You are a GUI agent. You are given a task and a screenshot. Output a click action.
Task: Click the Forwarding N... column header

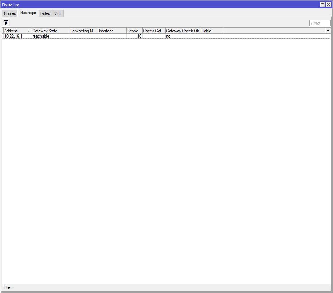click(x=84, y=31)
